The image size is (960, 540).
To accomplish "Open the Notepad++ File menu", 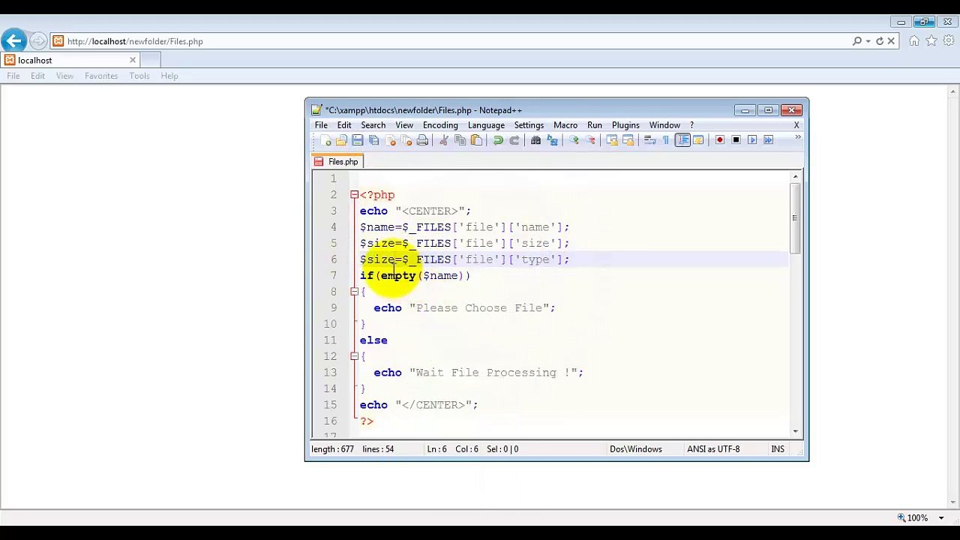I will (x=321, y=125).
